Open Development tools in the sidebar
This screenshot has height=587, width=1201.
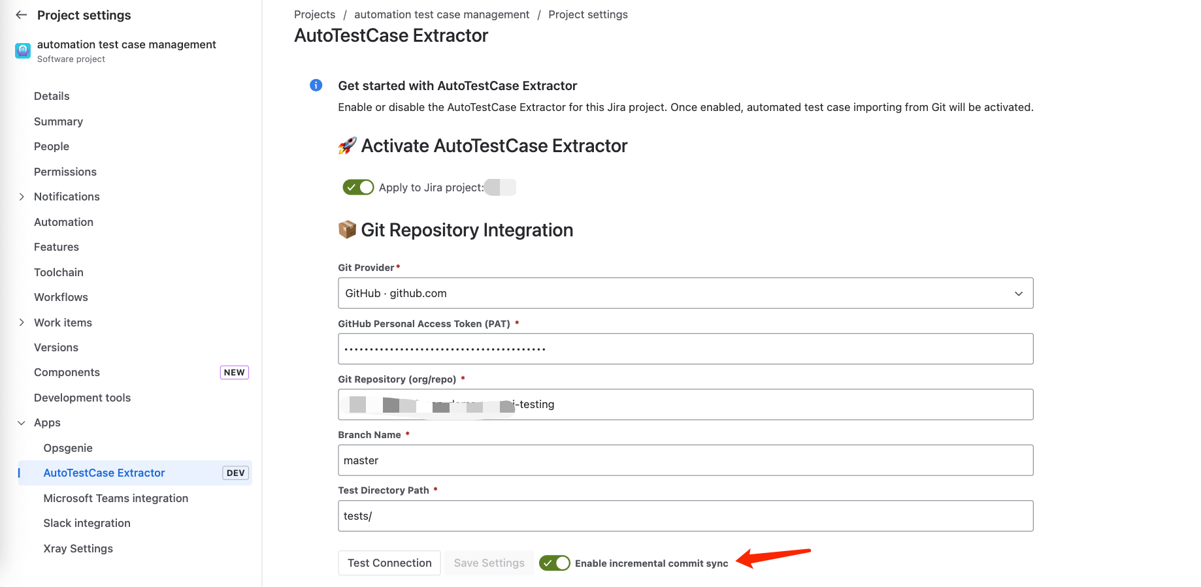point(82,398)
